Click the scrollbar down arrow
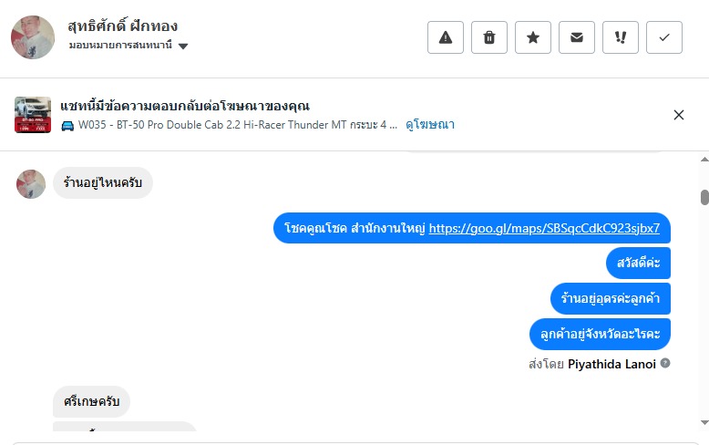 [704, 422]
